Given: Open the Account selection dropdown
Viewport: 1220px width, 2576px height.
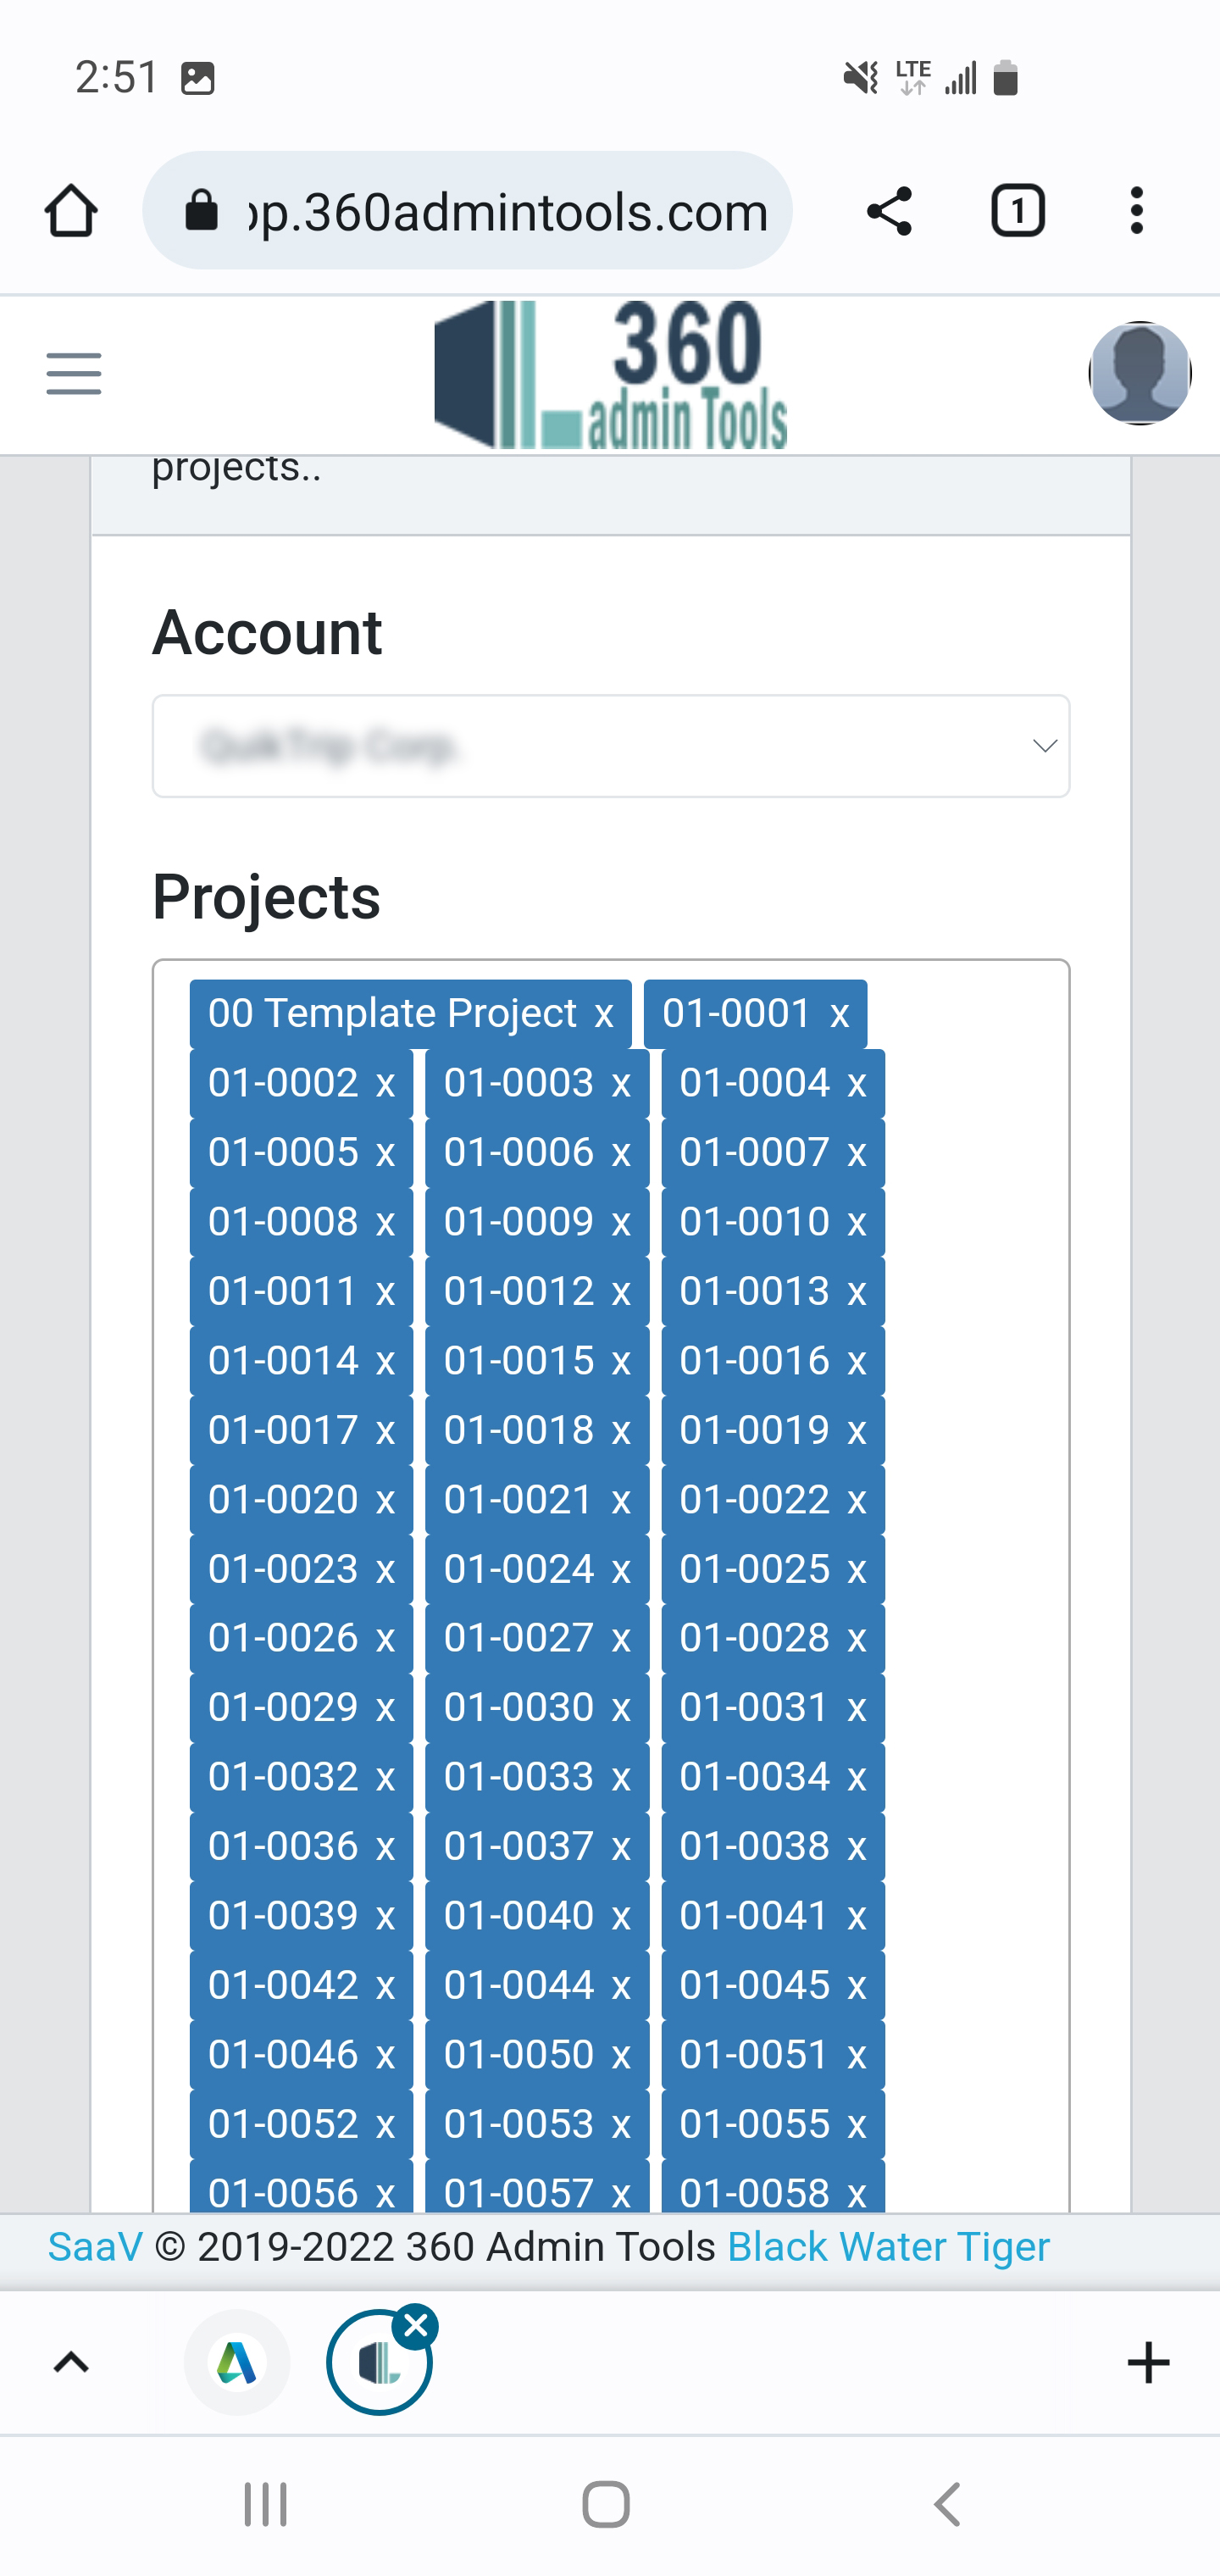Looking at the screenshot, I should pyautogui.click(x=611, y=746).
